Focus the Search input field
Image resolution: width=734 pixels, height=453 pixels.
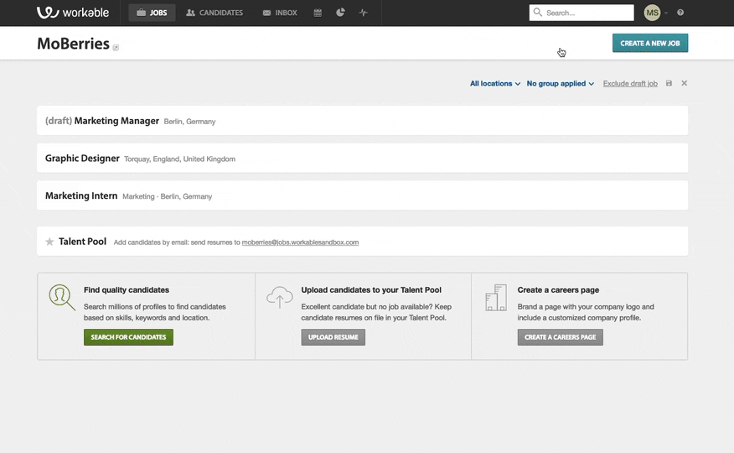pyautogui.click(x=582, y=13)
